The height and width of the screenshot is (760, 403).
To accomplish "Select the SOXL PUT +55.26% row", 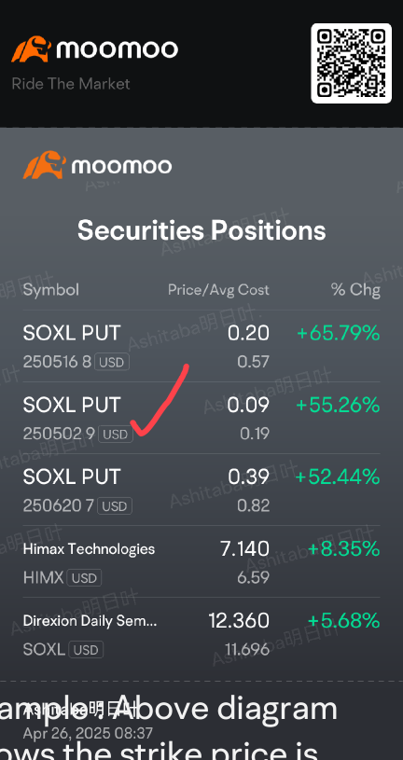I will point(201,418).
